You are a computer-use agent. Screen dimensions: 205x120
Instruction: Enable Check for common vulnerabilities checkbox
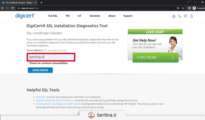click(x=29, y=63)
